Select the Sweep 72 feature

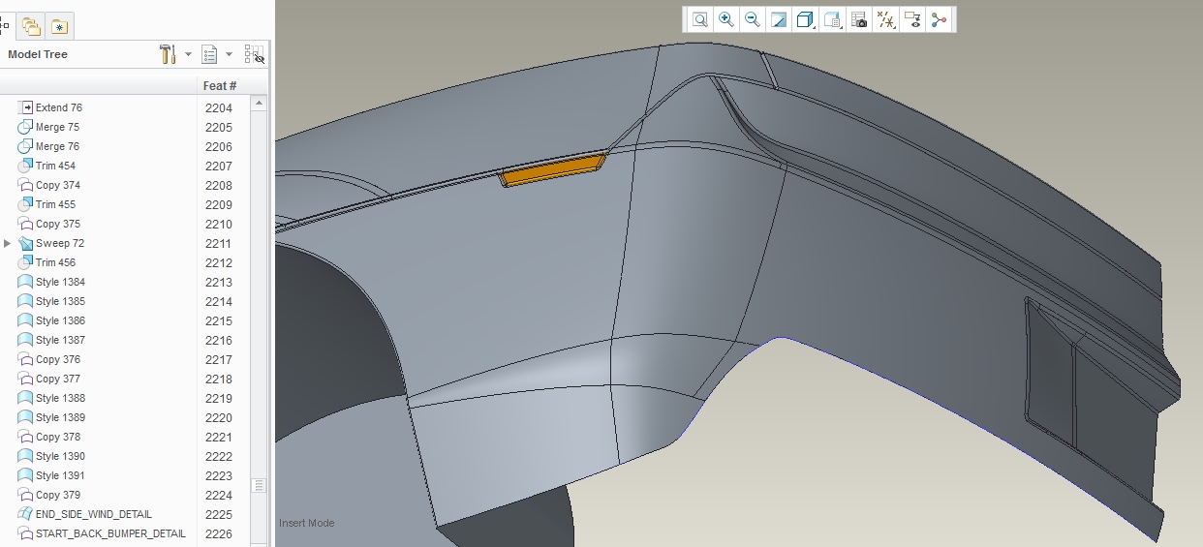tap(60, 243)
